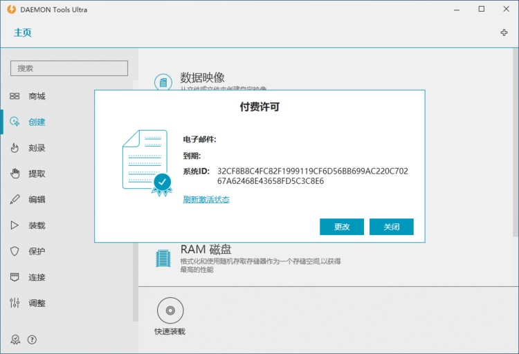Select the 连接 connection icon

point(15,277)
